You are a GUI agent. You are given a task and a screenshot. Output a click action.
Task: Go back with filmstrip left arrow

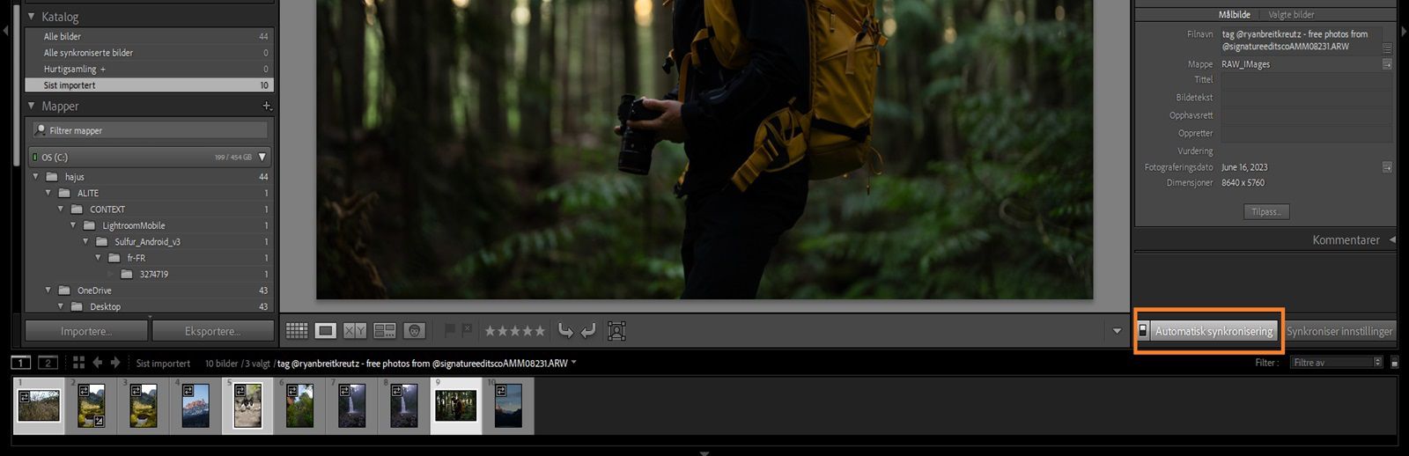98,363
